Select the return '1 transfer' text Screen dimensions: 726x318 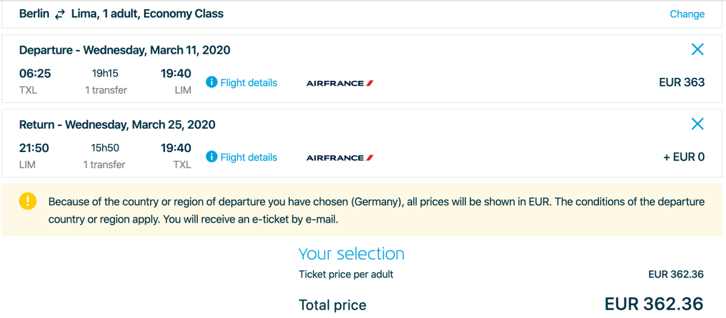click(x=104, y=165)
